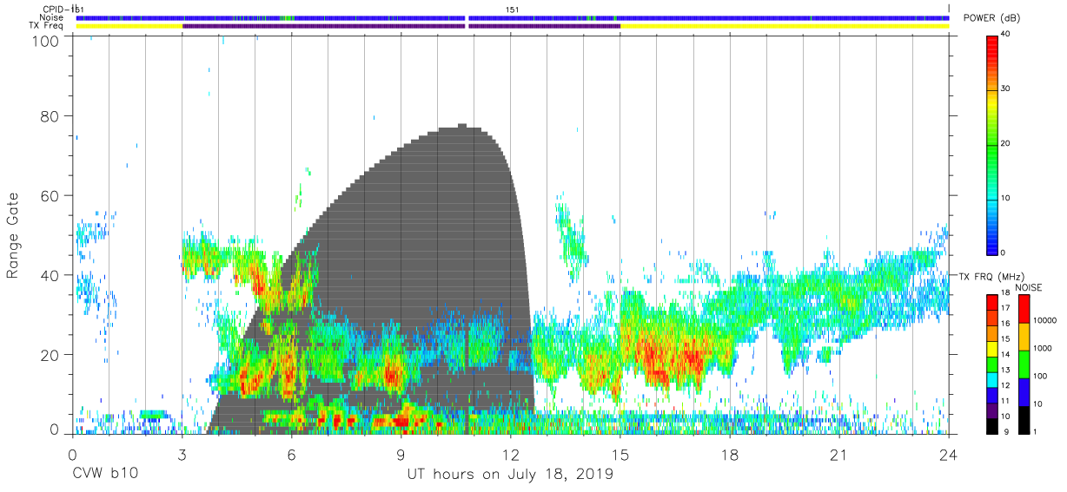The image size is (1067, 492).
Task: Click the NOISE legend title
Action: coord(1027,287)
